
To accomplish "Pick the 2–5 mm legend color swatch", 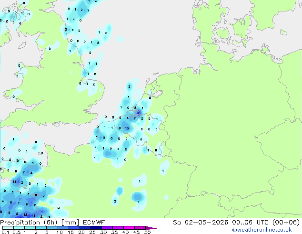I will point(41,228).
